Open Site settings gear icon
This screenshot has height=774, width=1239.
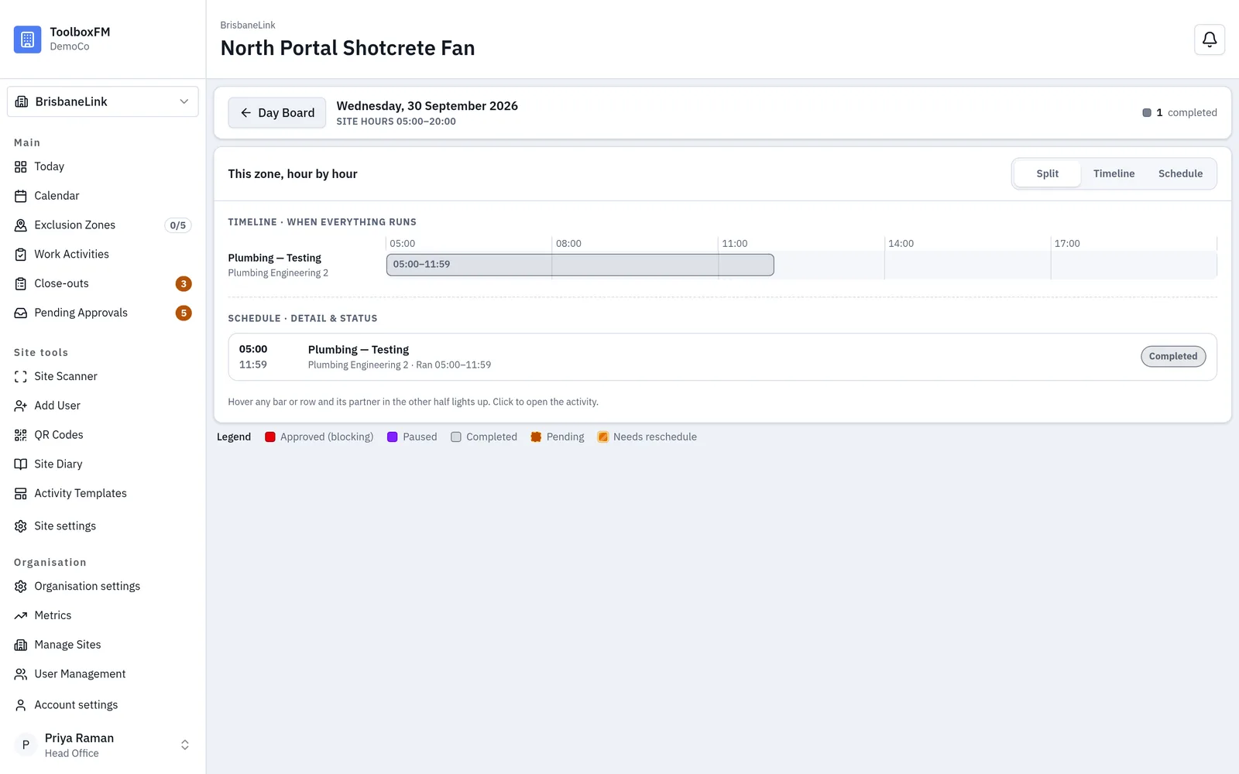[21, 526]
